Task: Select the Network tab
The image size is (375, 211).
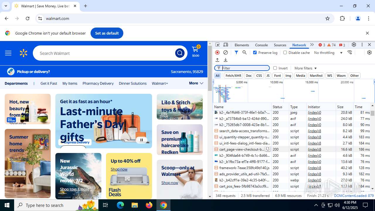Action: click(x=299, y=45)
